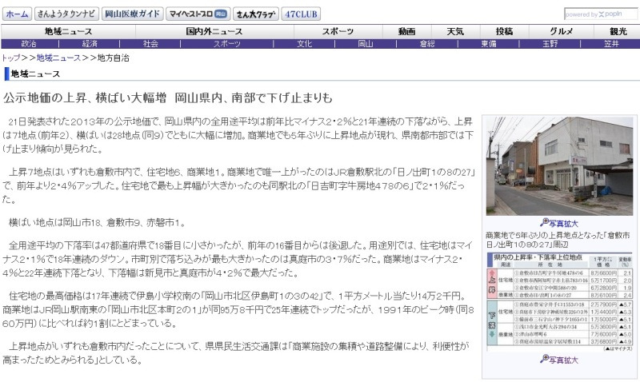Click magnifier icon beside table's 写真拡大
640x382 pixels.
point(544,359)
